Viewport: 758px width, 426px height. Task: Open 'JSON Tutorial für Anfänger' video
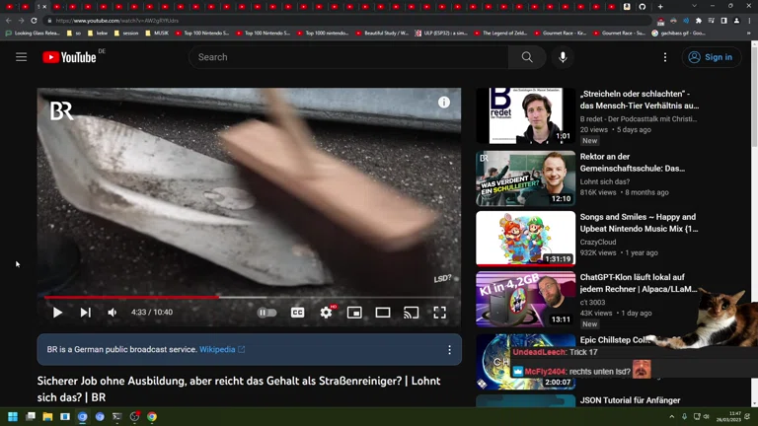pos(630,400)
